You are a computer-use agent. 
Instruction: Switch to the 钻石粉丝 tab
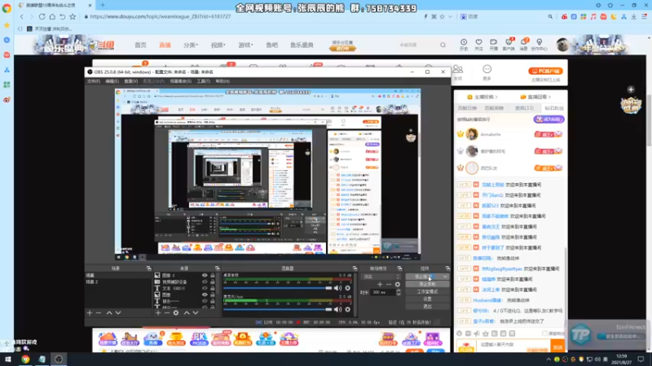(x=554, y=108)
